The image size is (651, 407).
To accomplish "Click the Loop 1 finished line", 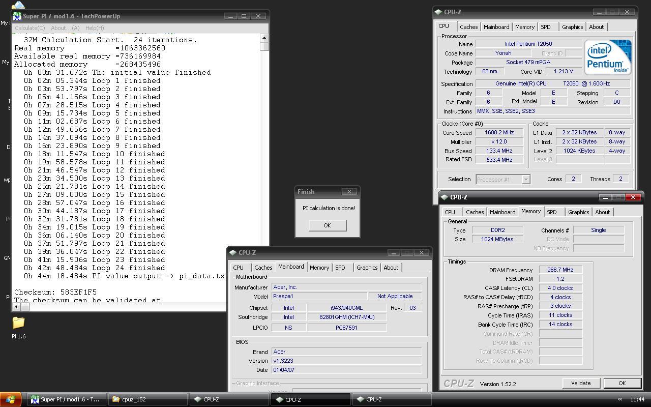I will coord(93,80).
